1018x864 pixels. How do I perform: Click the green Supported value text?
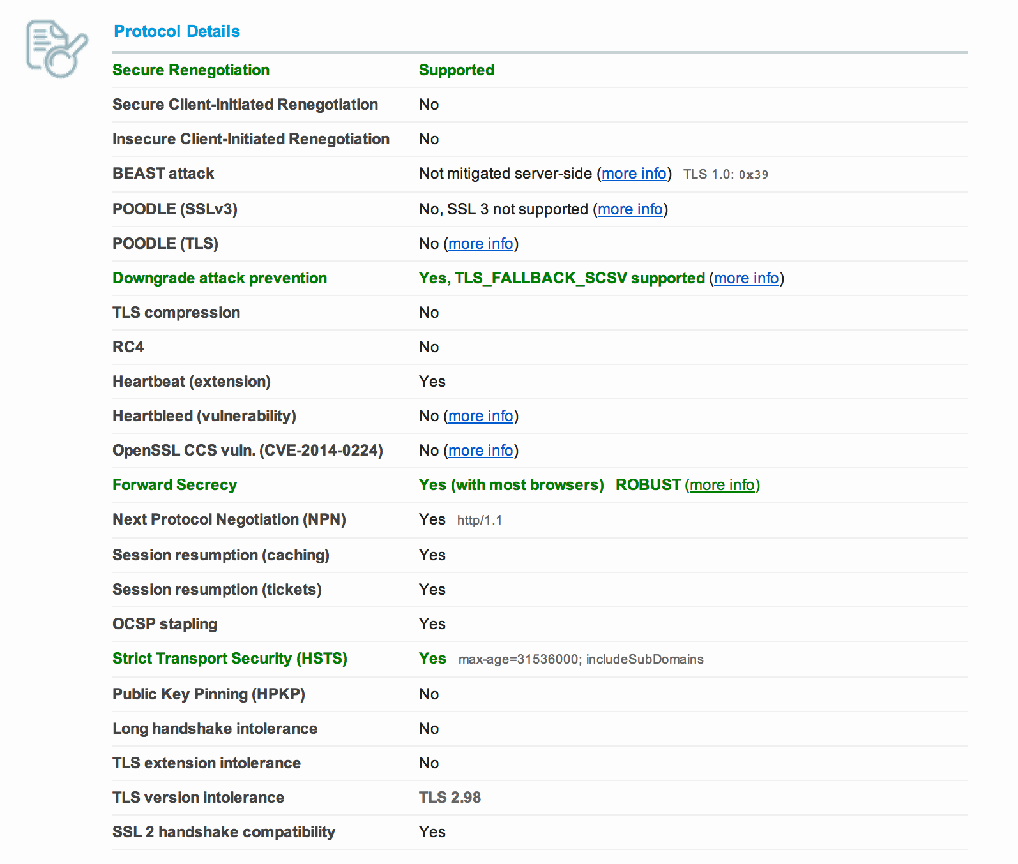456,70
